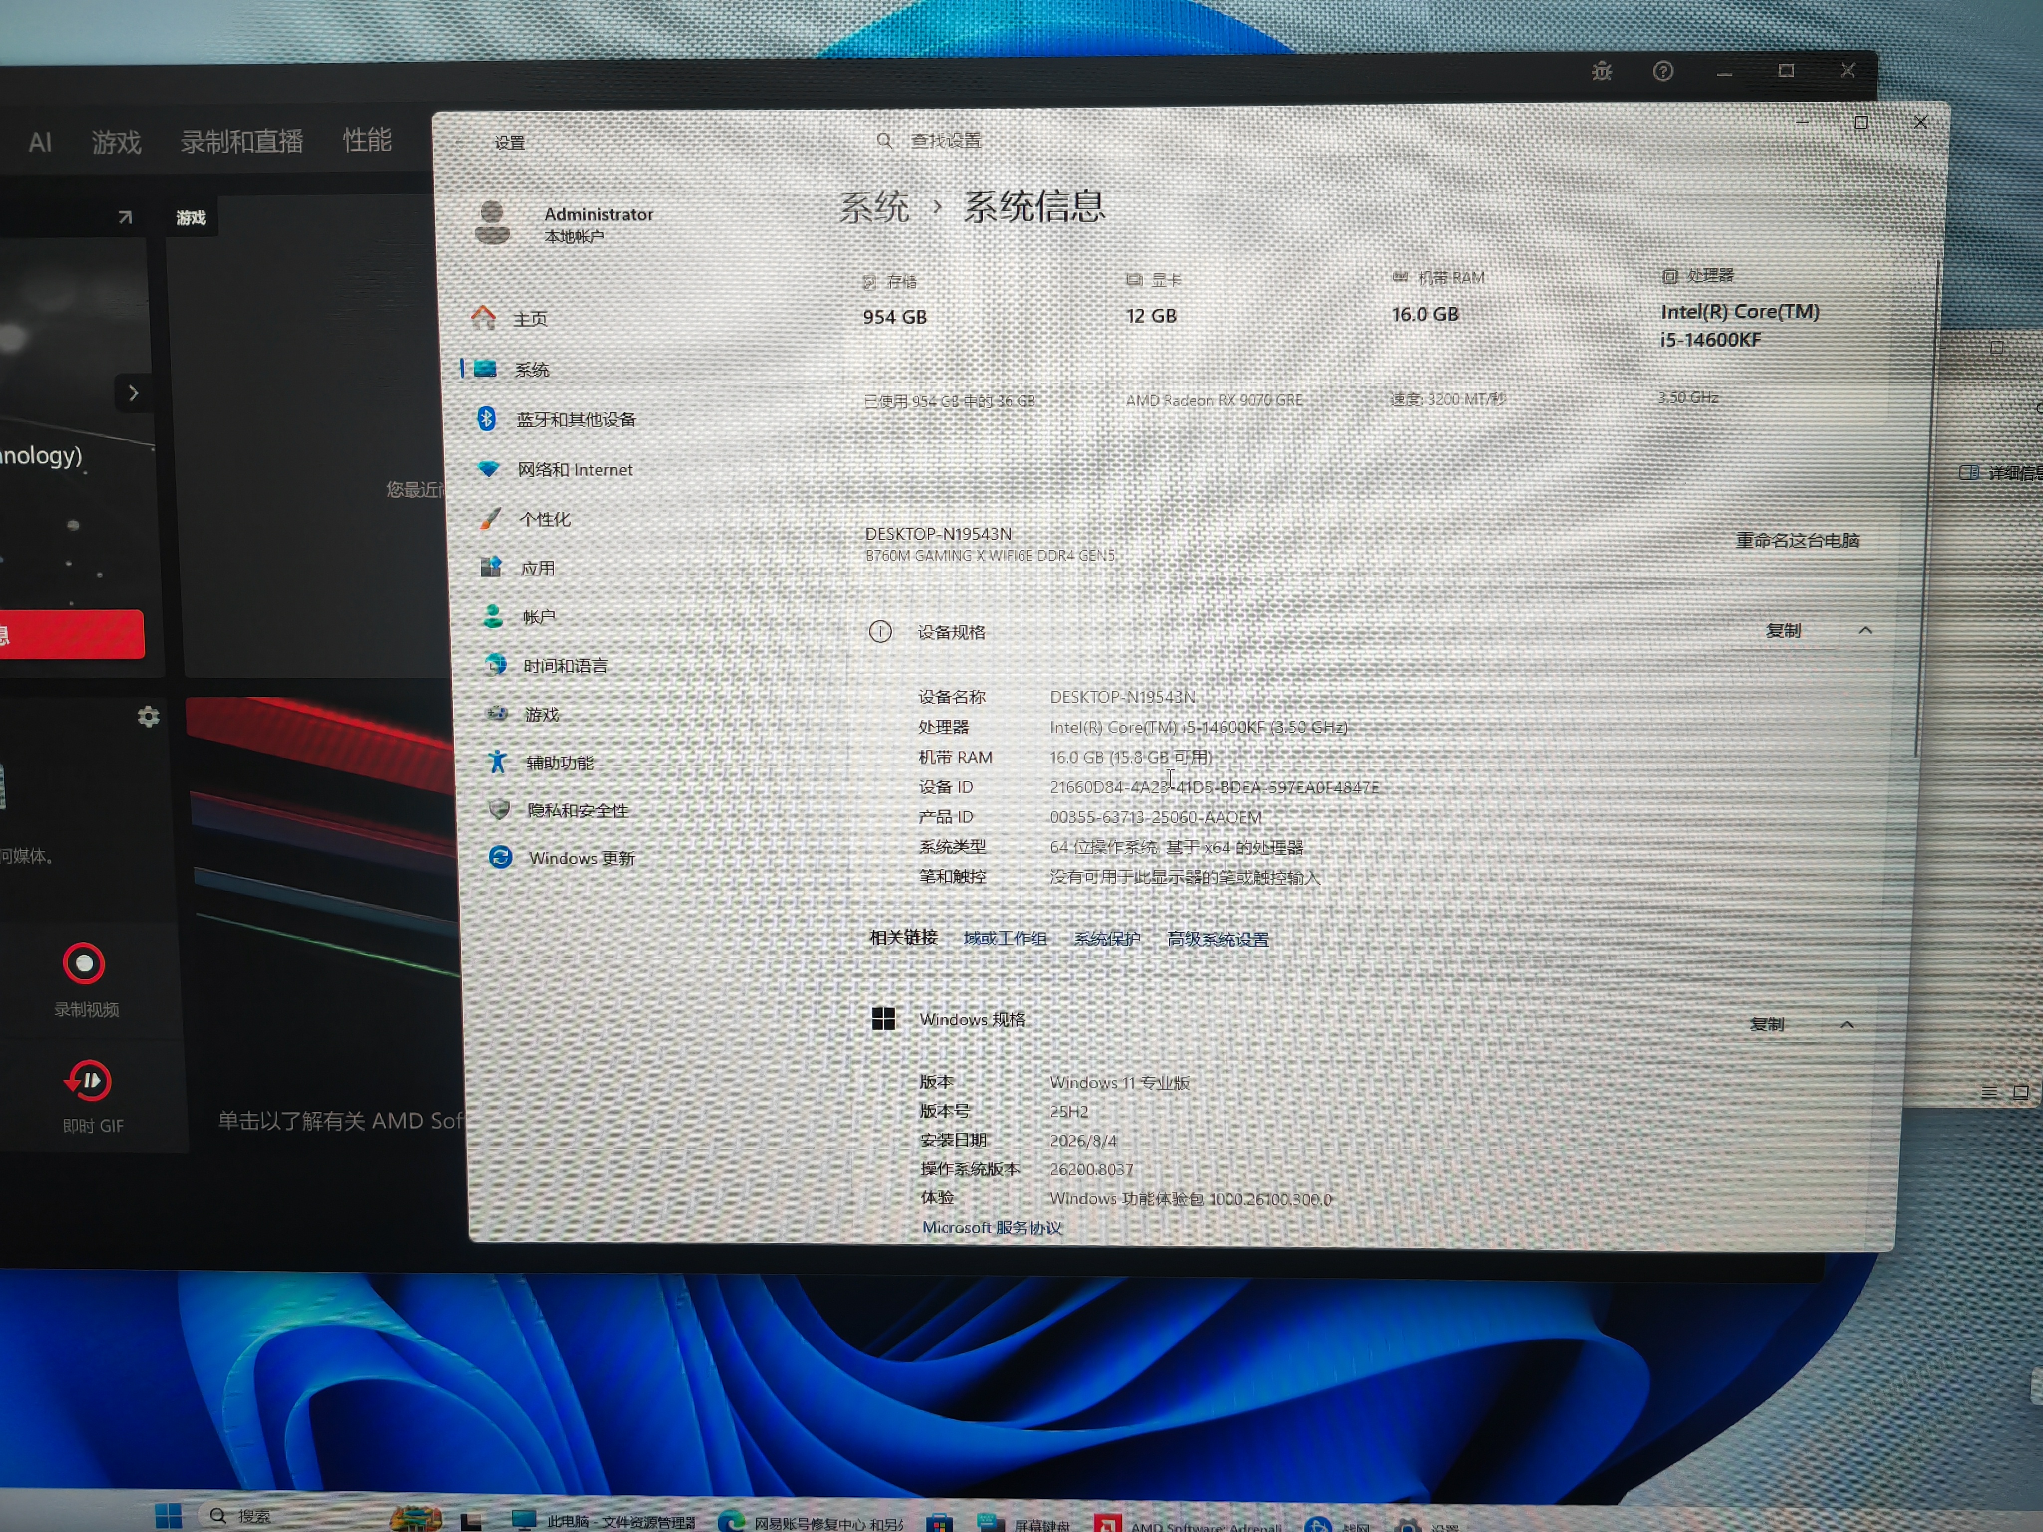Click the Windows logo beside Windows 规格
Image resolution: width=2043 pixels, height=1532 pixels.
[x=884, y=1018]
